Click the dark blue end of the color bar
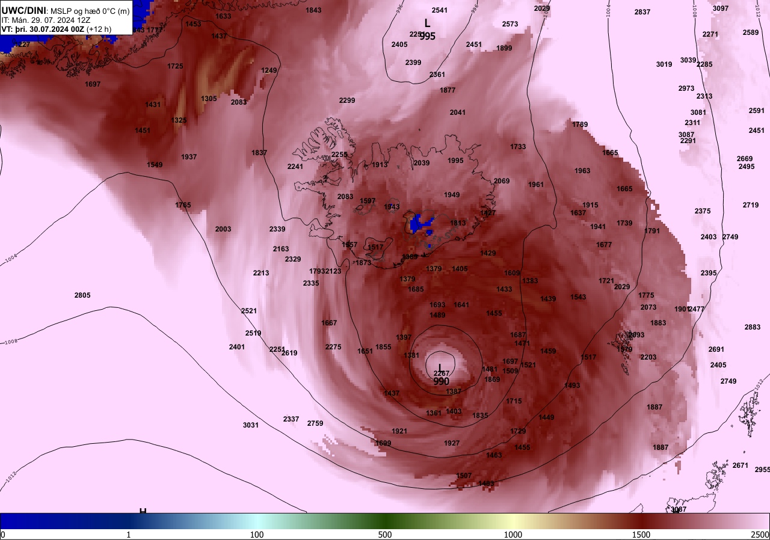This screenshot has height=540, width=770. pyautogui.click(x=12, y=521)
